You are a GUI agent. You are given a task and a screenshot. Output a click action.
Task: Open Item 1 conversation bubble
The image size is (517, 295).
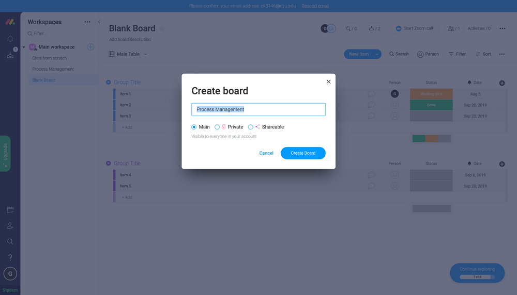371,94
